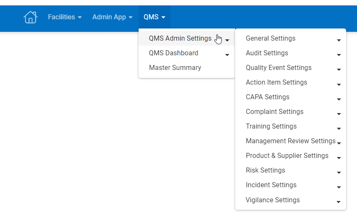Image resolution: width=357 pixels, height=214 pixels.
Task: Expand Management Review Settings arrow
Action: (339, 143)
